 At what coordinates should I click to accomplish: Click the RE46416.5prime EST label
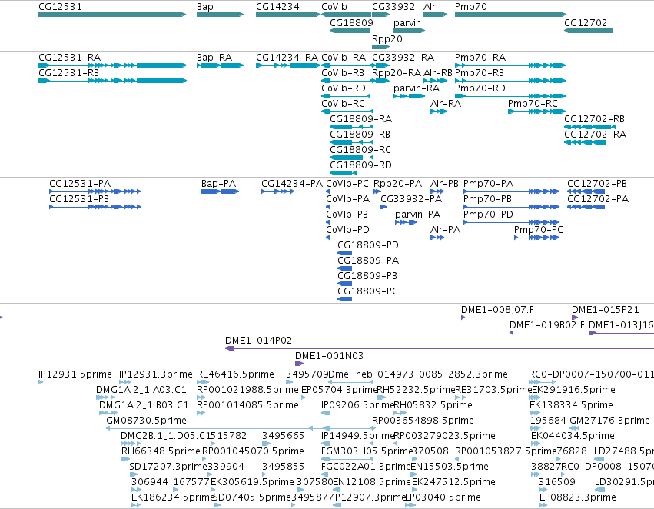tap(235, 374)
